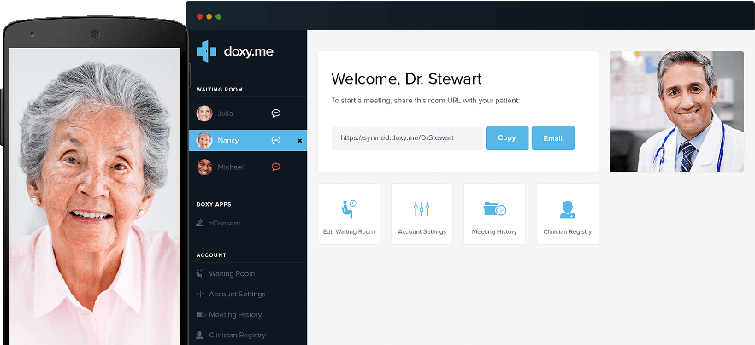Open Account Settings tile label
This screenshot has width=755, height=345.
coord(422,232)
